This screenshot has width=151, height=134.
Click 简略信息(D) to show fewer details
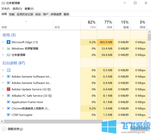pyautogui.click(x=15, y=129)
